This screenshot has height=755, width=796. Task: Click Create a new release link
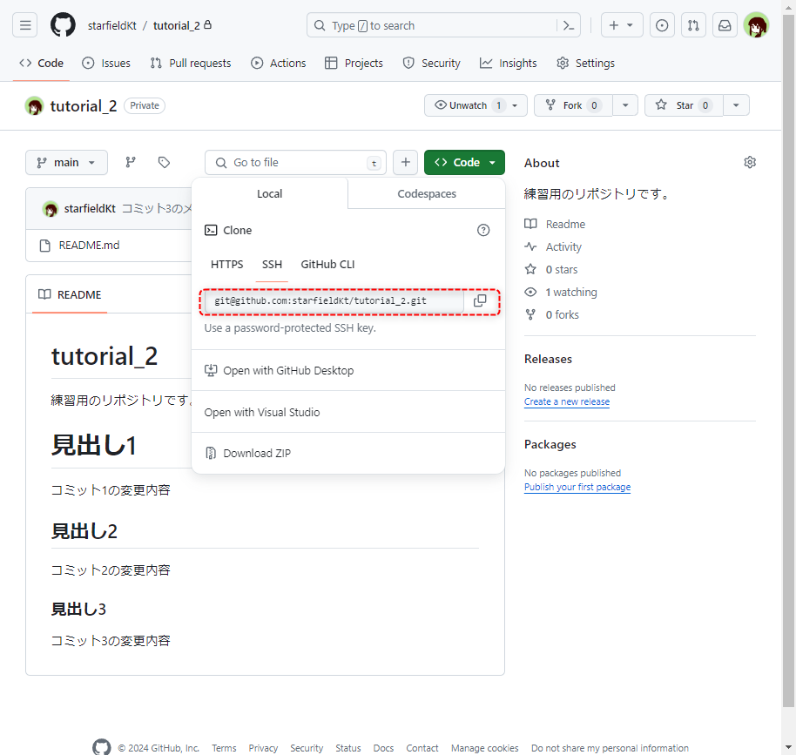point(567,401)
